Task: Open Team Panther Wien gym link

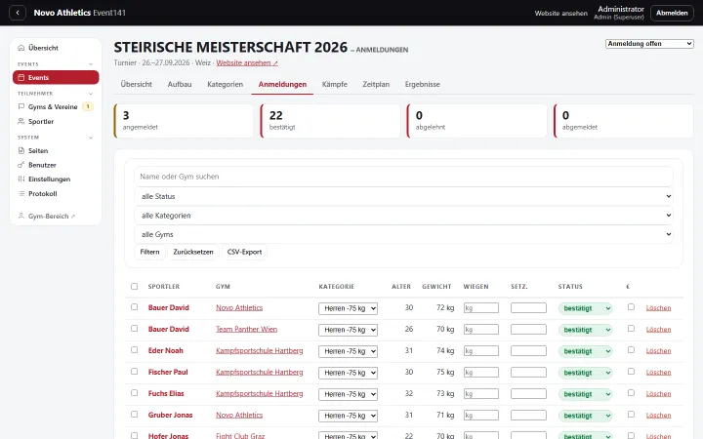Action: point(247,330)
